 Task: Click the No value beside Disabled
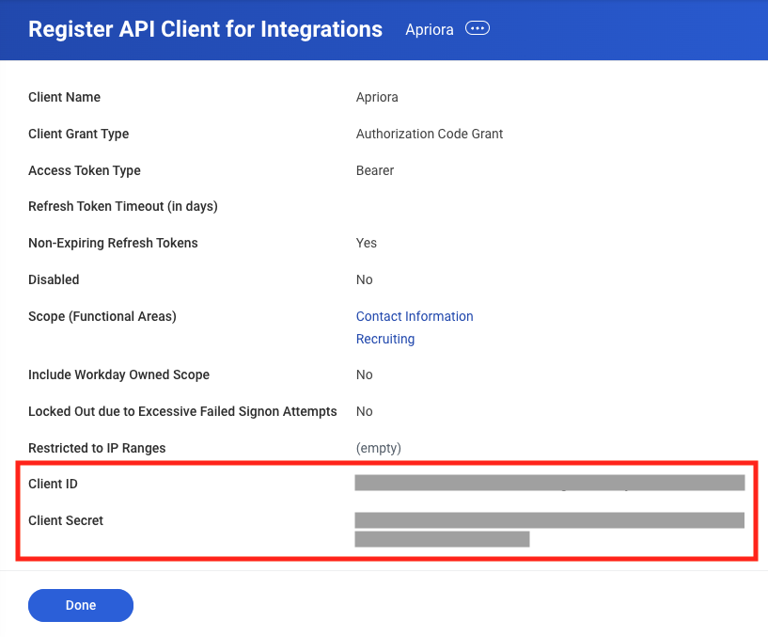[364, 279]
